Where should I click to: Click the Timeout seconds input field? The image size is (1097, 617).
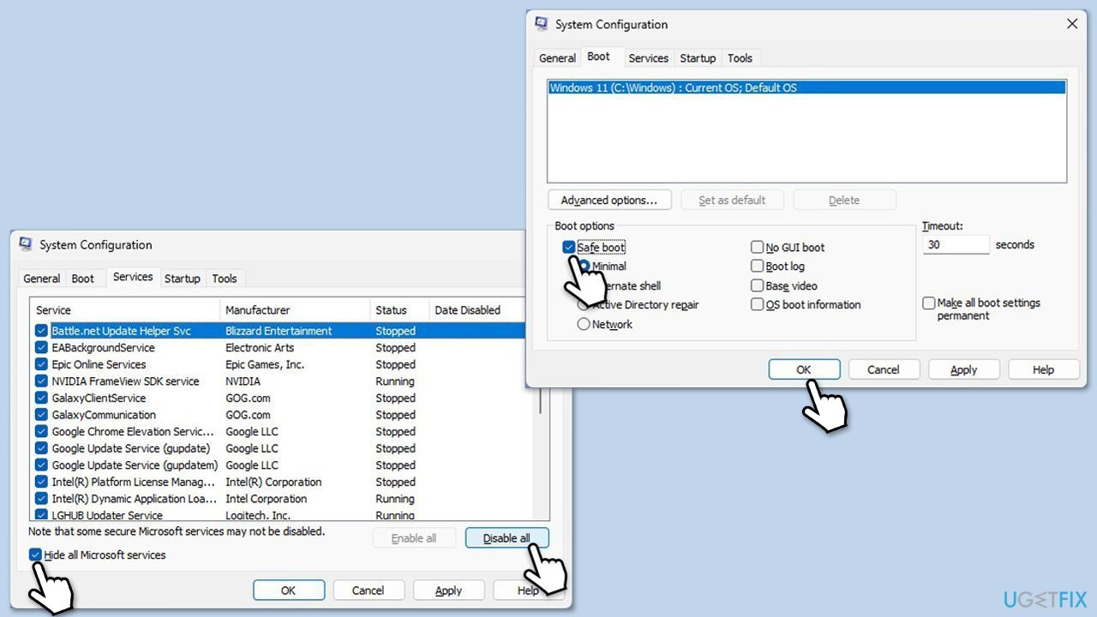[x=956, y=244]
